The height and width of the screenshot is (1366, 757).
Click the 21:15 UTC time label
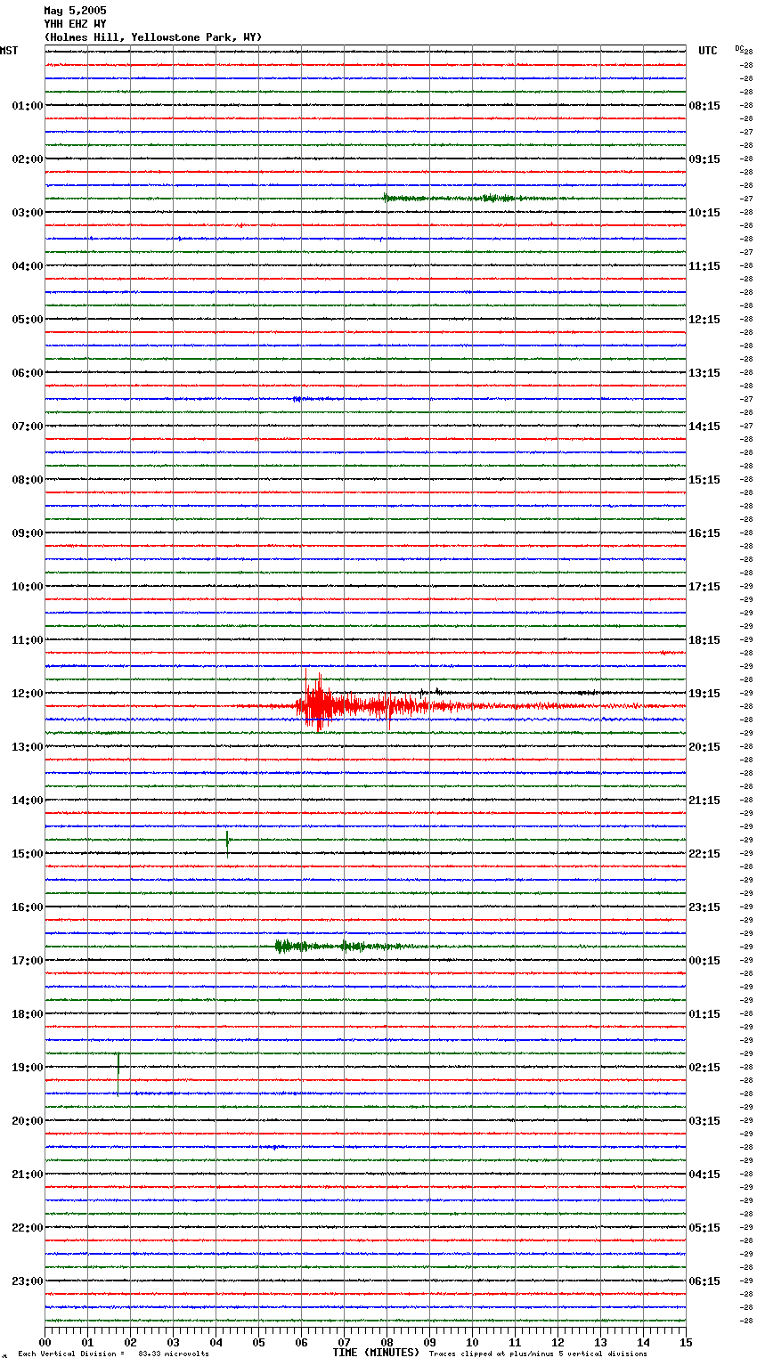click(x=704, y=801)
